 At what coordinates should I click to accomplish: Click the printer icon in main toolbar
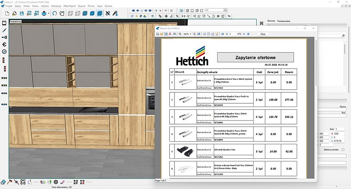click(43, 14)
